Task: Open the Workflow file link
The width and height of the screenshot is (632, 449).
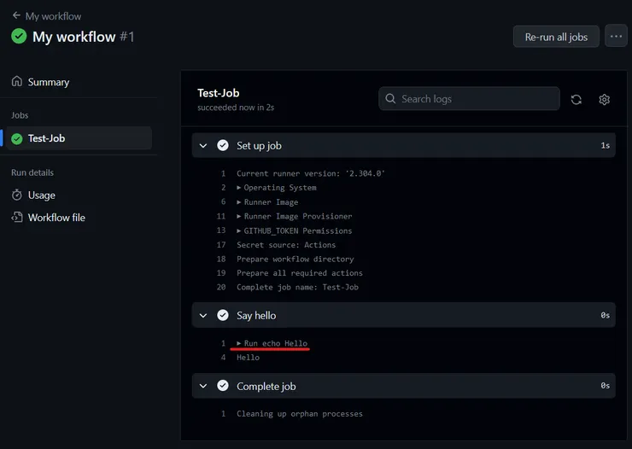Action: [x=56, y=218]
